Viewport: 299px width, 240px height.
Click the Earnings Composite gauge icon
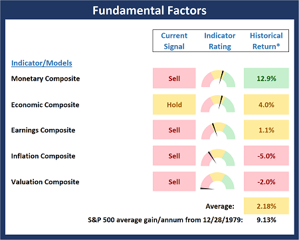click(218, 131)
